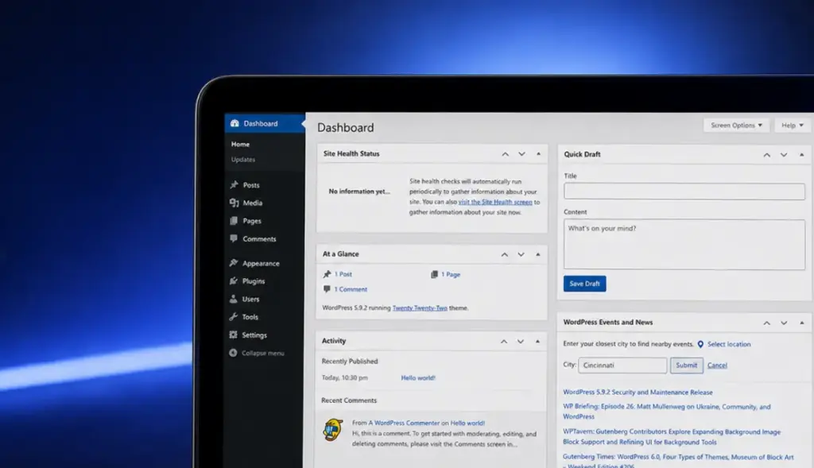The width and height of the screenshot is (814, 468).
Task: Select Home submenu item
Action: [x=240, y=145]
